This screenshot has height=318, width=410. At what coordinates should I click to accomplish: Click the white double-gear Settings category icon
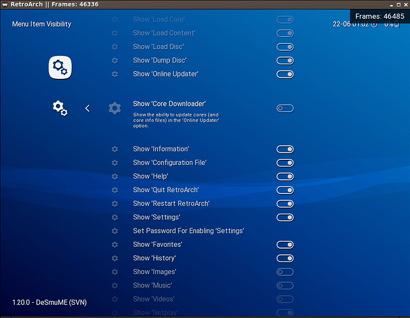(60, 108)
